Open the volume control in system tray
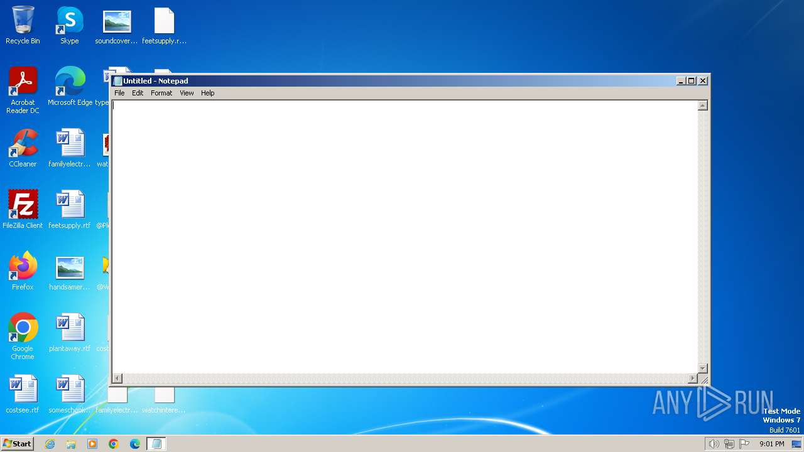 (x=714, y=444)
